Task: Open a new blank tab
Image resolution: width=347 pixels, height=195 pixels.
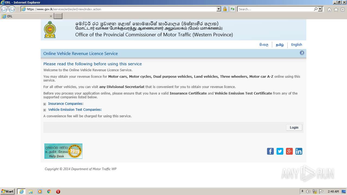Action: pyautogui.click(x=58, y=16)
